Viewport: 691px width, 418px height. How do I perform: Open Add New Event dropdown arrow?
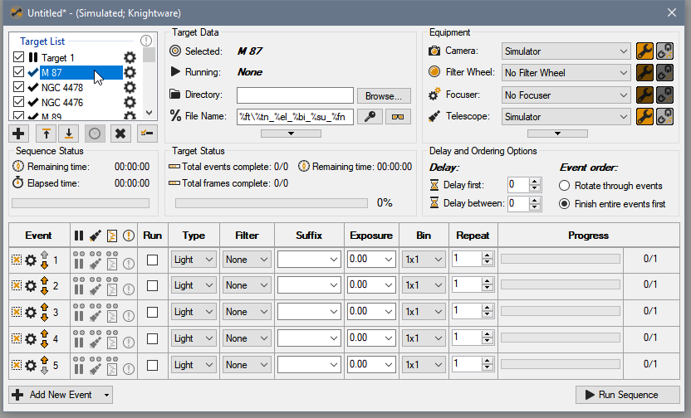(x=106, y=395)
